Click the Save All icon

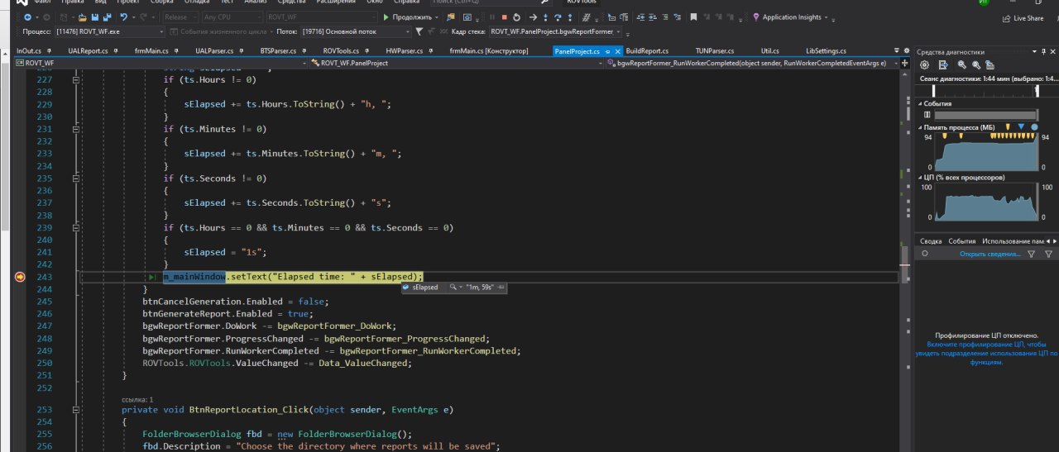(x=108, y=17)
